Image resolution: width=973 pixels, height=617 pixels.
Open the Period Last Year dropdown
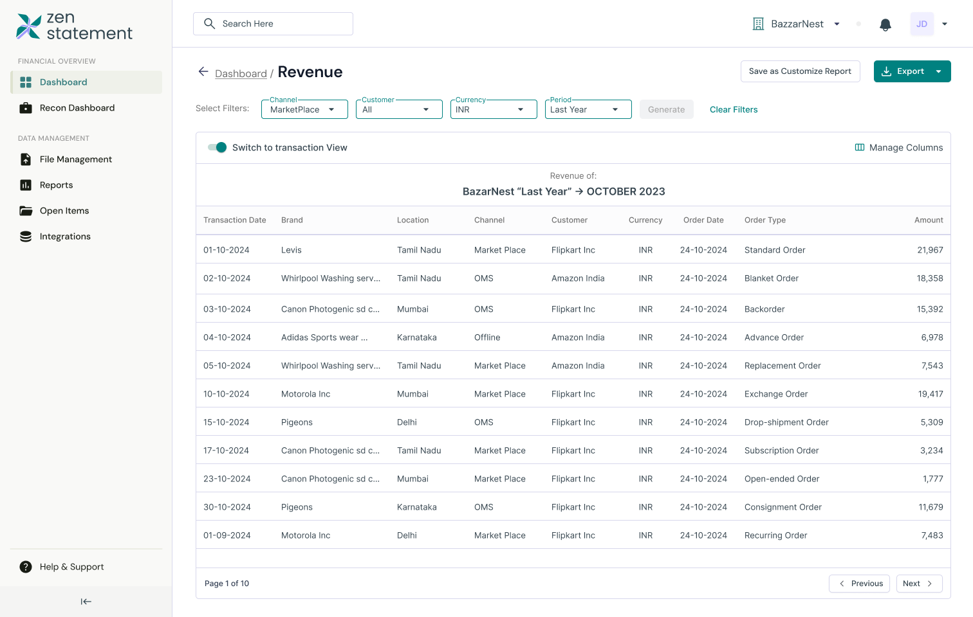[588, 109]
